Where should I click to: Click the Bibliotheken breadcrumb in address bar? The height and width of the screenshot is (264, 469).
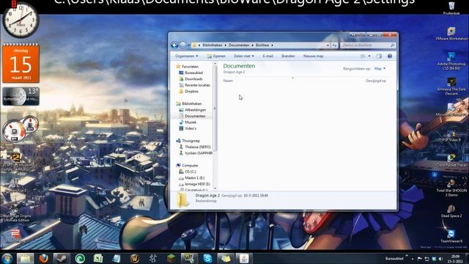[x=212, y=45]
